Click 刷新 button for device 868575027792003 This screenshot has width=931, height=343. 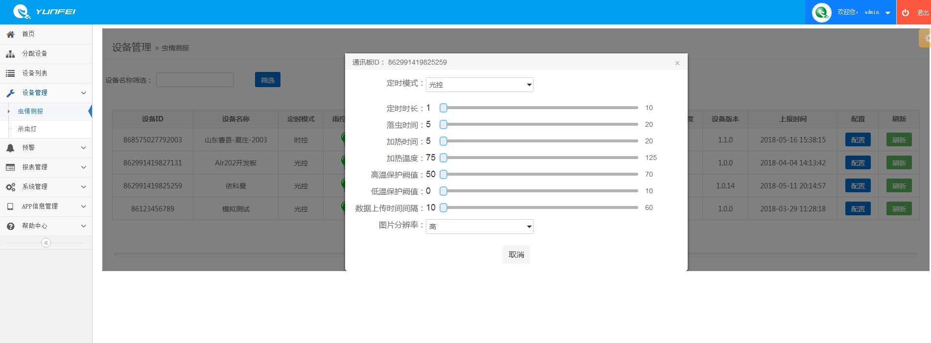pyautogui.click(x=899, y=140)
